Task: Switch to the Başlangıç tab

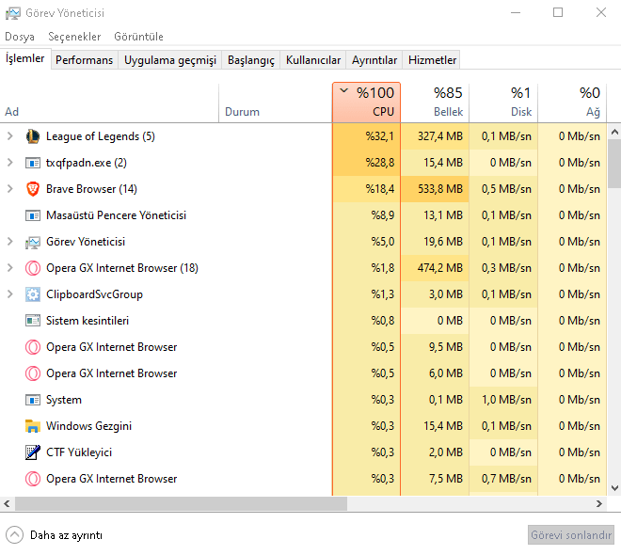Action: pyautogui.click(x=250, y=60)
